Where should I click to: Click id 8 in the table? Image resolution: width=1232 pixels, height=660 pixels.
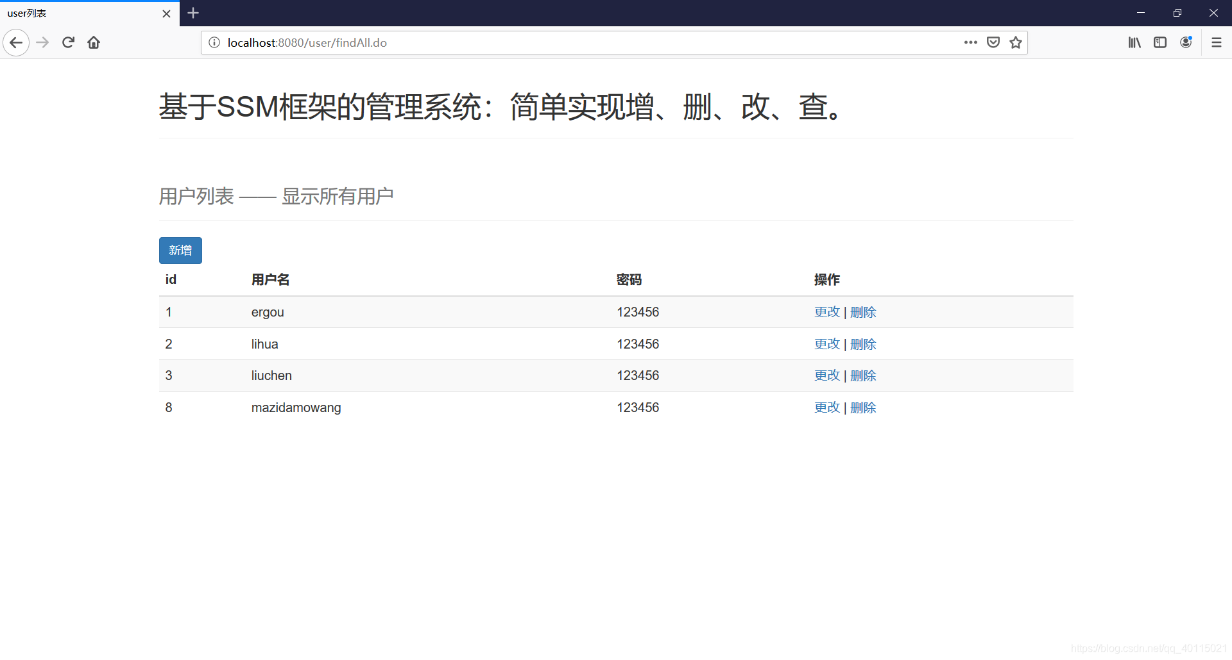coord(169,408)
